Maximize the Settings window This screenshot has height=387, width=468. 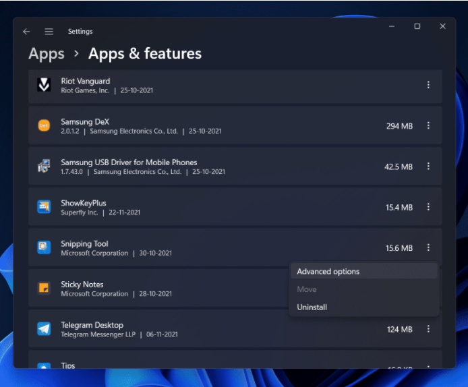coord(417,26)
